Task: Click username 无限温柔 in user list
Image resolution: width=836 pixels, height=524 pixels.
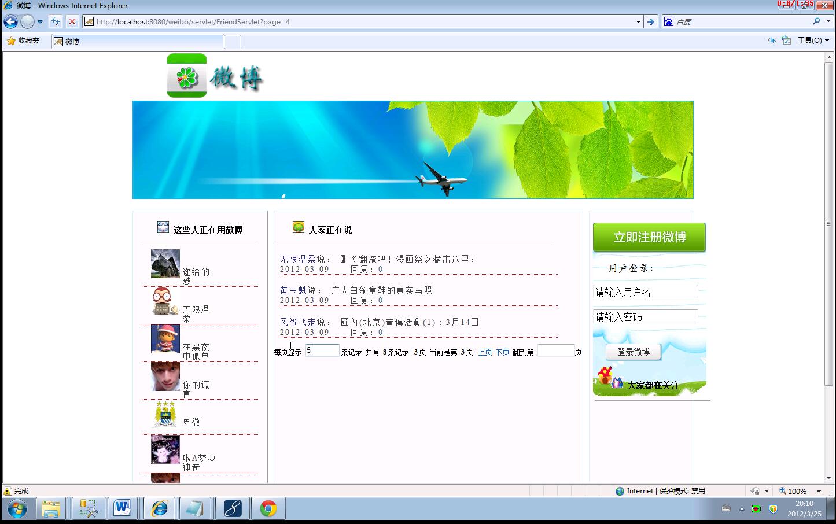Action: pos(196,314)
